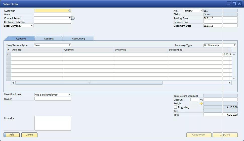Image resolution: width=244 pixels, height=141 pixels.
Task: Click the Add button
Action: point(12,135)
